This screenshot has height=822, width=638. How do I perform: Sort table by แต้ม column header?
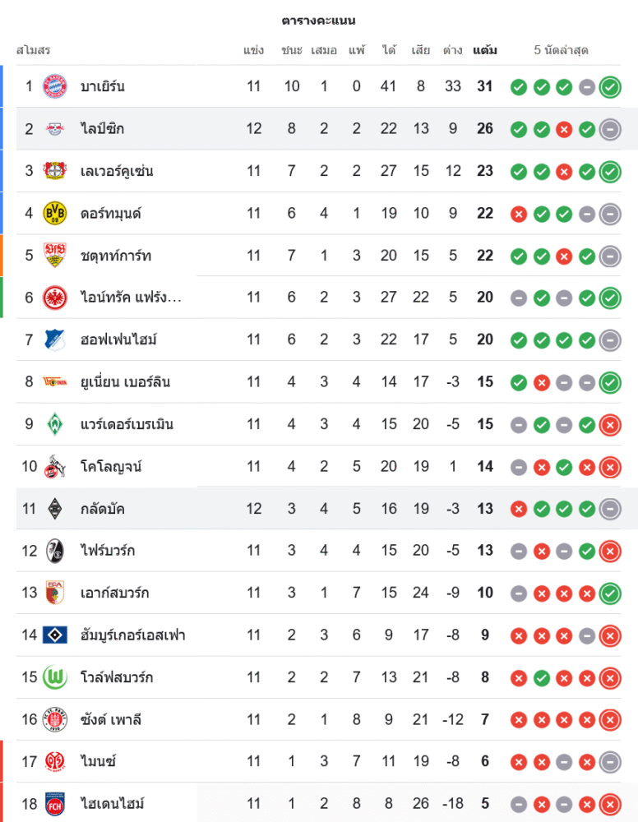[485, 50]
